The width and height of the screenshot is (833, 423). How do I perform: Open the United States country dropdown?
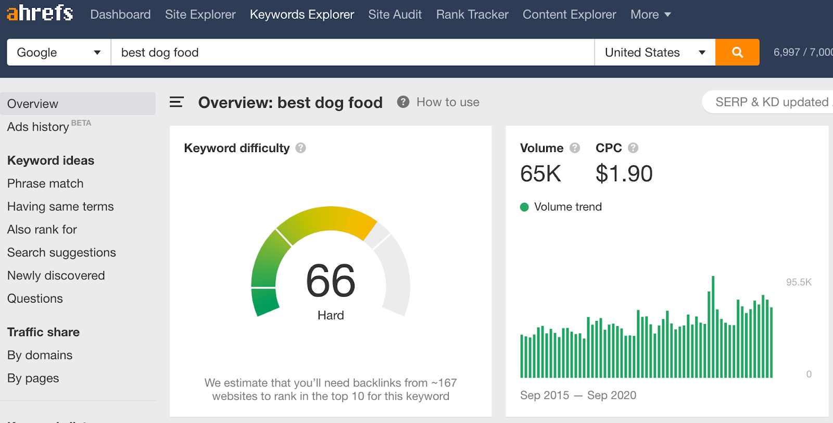tap(655, 52)
